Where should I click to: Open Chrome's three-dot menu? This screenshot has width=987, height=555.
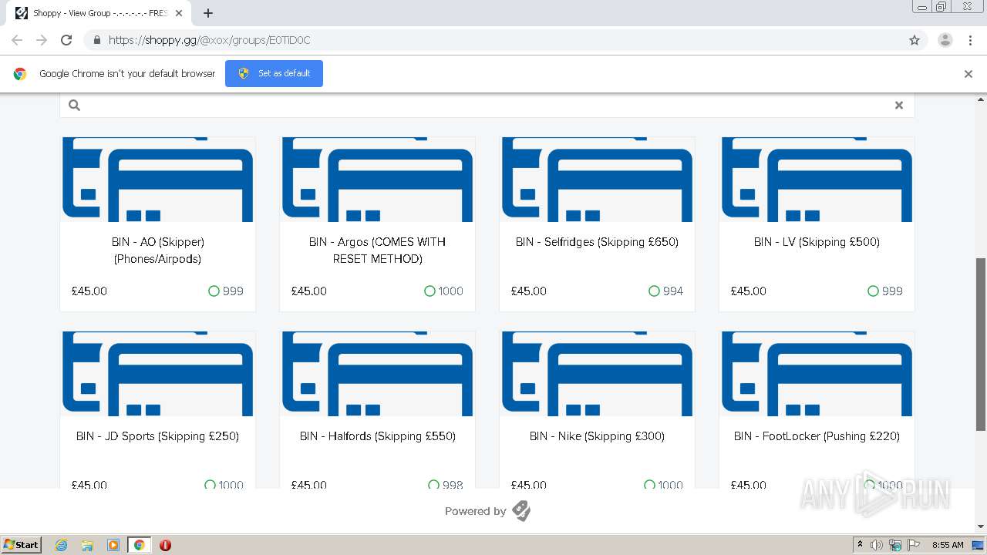point(970,40)
